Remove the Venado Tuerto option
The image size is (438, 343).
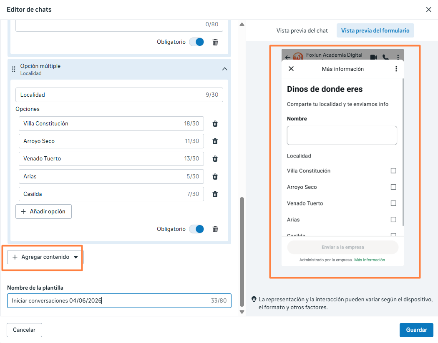pyautogui.click(x=215, y=159)
